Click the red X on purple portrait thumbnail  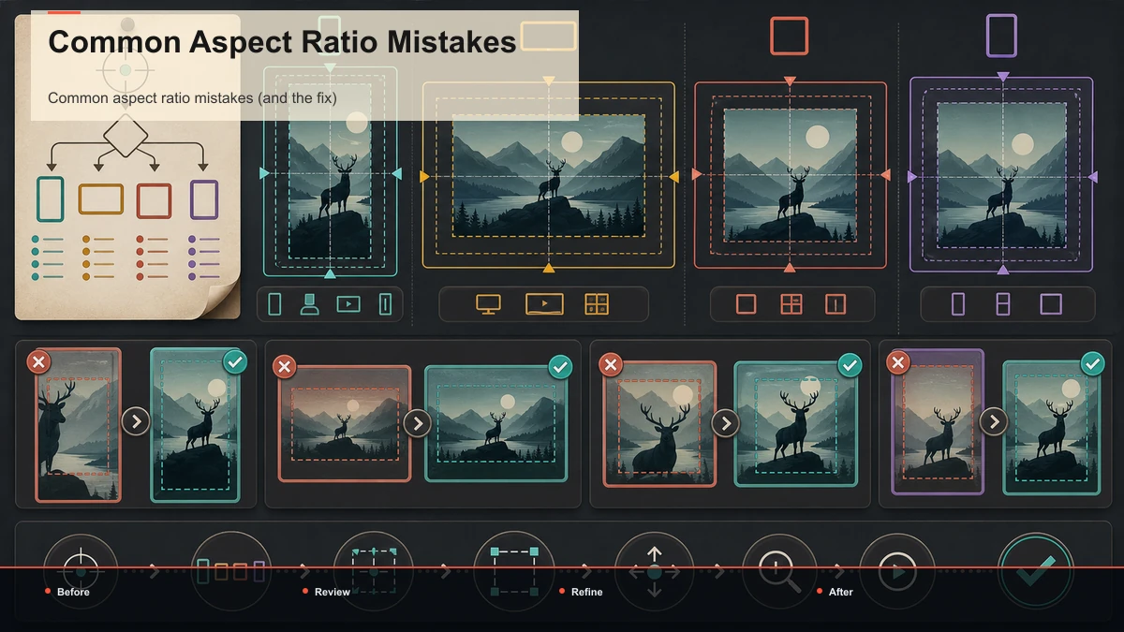(x=898, y=362)
